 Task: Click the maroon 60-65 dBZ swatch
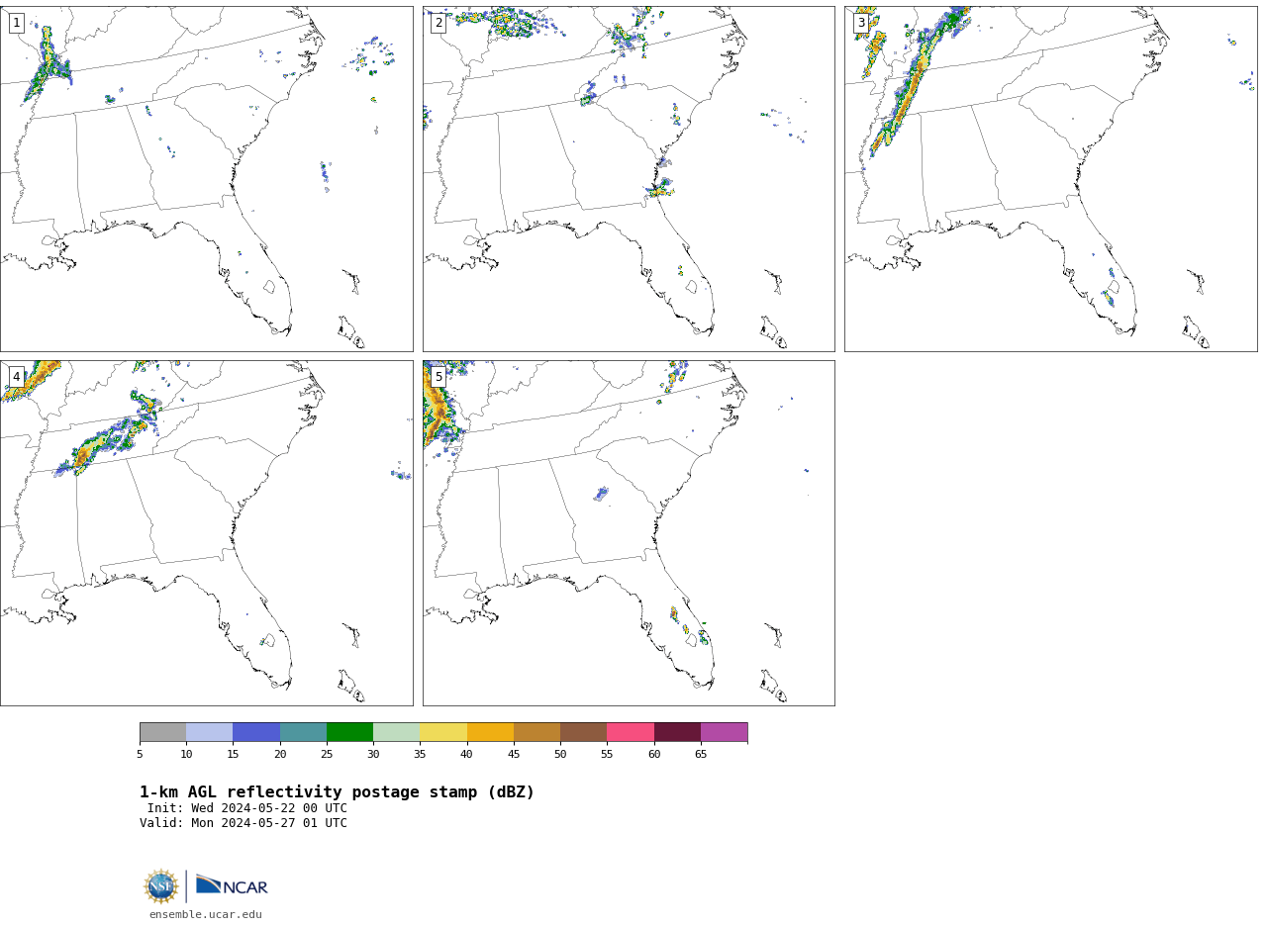click(677, 732)
